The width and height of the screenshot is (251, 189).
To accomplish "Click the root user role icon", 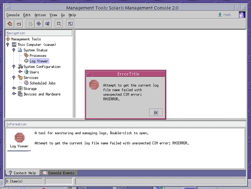I will pos(220,15).
